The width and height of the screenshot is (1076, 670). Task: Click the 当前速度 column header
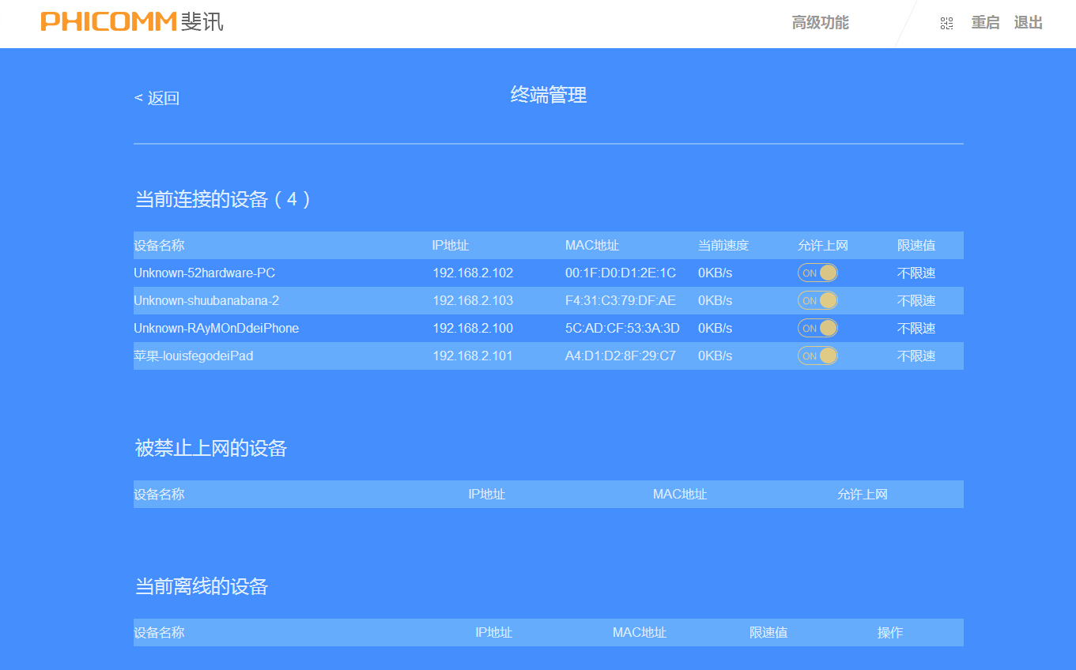[x=723, y=245]
